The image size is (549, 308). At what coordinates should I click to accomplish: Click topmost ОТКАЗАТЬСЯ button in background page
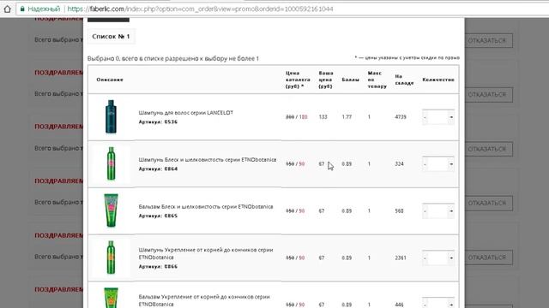[488, 40]
